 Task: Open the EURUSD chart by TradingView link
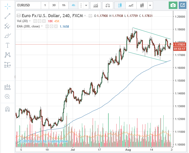(x=44, y=141)
